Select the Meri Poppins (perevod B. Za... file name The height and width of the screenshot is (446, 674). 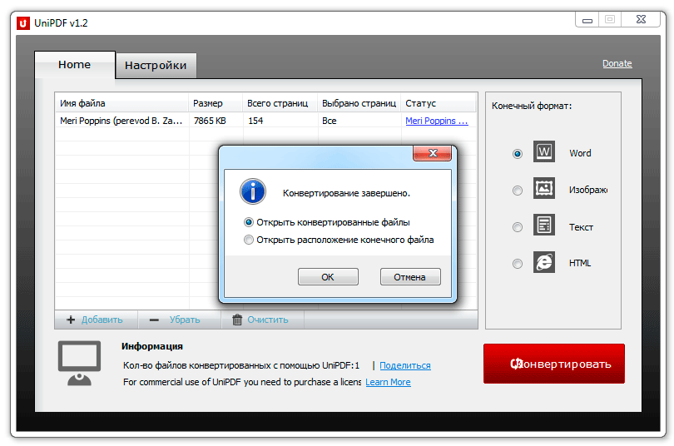coord(121,121)
